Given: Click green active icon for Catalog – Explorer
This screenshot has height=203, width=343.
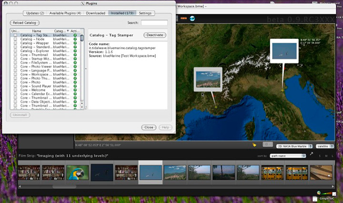Looking at the screenshot, I should (75, 51).
